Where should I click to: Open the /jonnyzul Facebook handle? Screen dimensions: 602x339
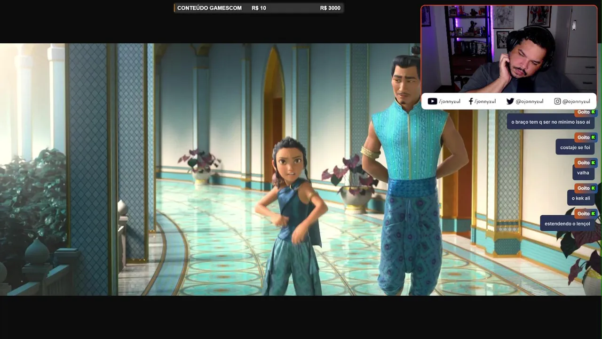click(x=485, y=101)
